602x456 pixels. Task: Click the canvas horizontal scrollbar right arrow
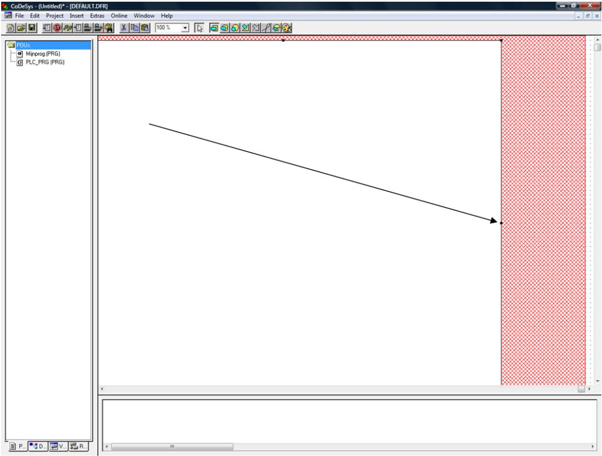590,389
